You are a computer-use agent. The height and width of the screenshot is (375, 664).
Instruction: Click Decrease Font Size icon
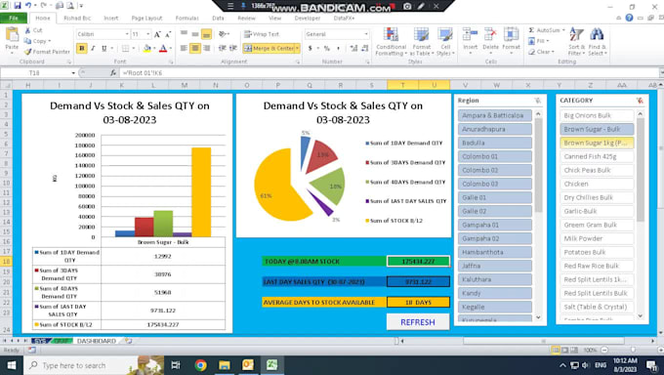[168, 34]
